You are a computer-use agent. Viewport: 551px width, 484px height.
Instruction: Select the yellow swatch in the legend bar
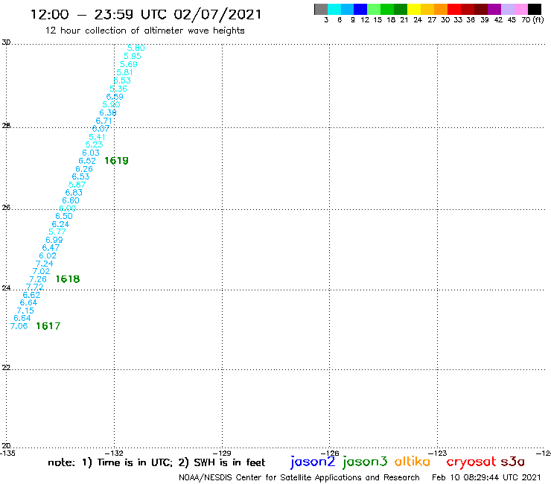(414, 9)
